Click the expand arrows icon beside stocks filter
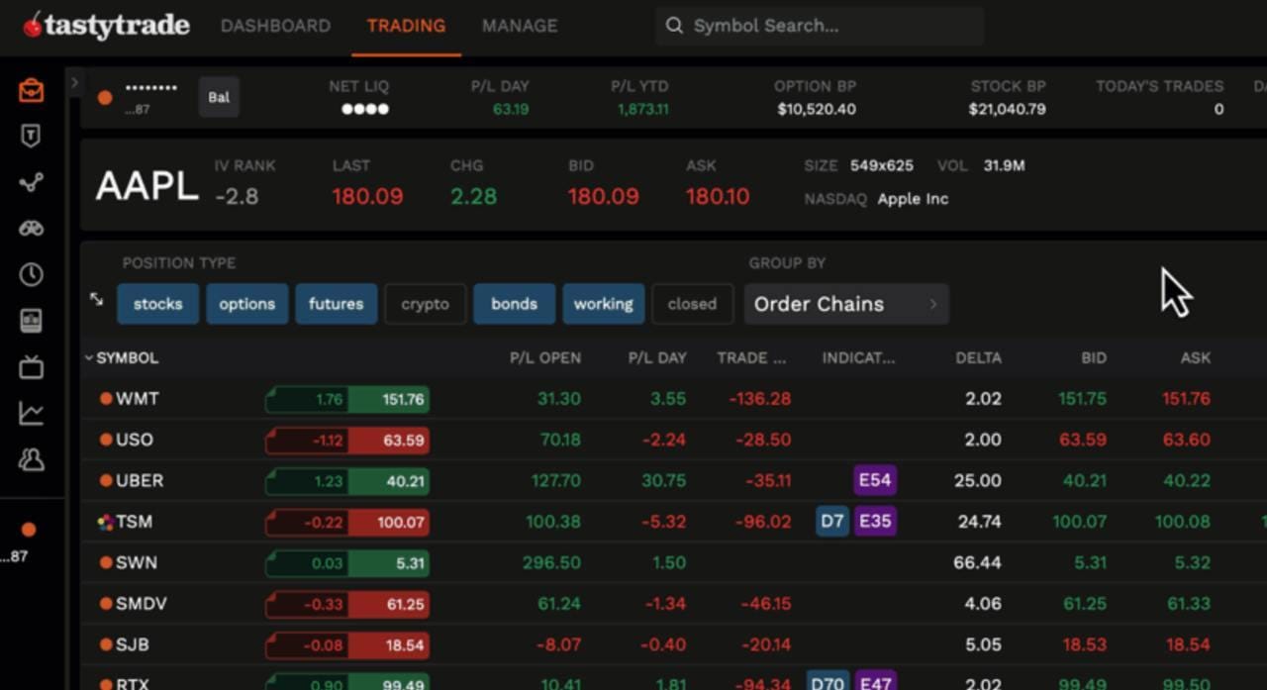The image size is (1267, 690). pyautogui.click(x=97, y=299)
